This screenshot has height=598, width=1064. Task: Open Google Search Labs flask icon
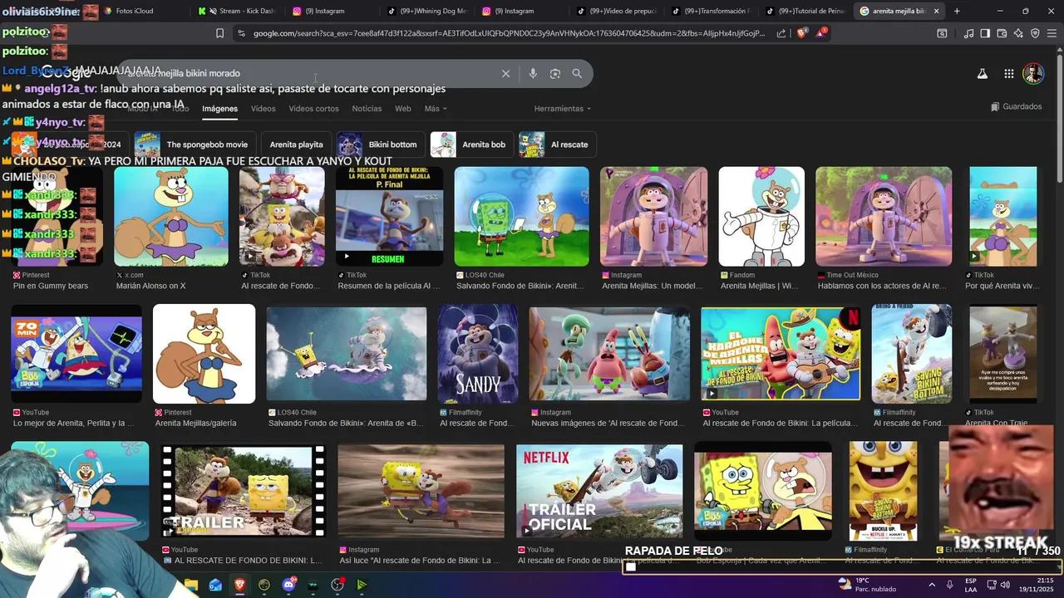[x=982, y=74]
